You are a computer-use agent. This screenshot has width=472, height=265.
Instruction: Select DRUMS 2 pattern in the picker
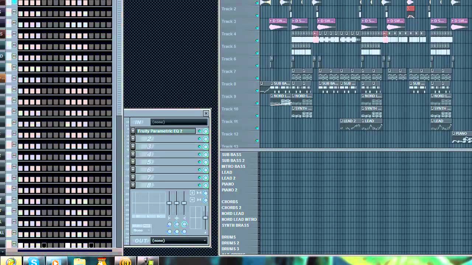(230, 243)
